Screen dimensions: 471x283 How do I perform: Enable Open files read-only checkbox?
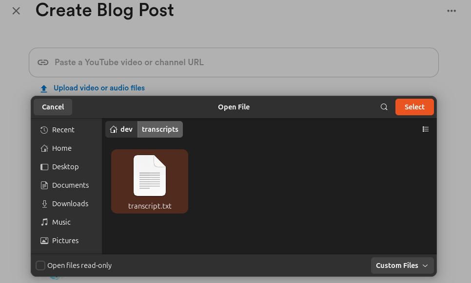(40, 265)
